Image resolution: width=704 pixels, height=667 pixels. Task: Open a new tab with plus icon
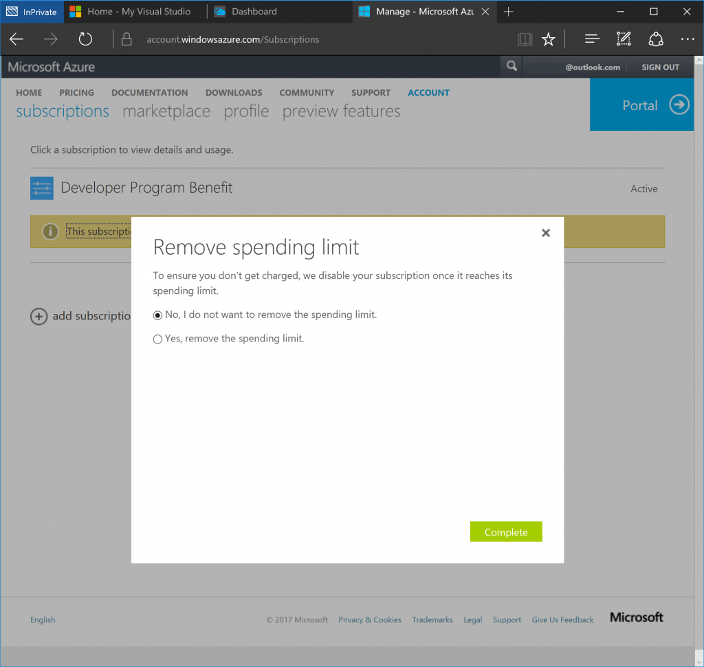508,12
